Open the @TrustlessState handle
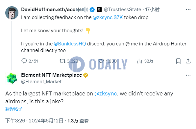This screenshot has height=129, width=196. point(122,10)
